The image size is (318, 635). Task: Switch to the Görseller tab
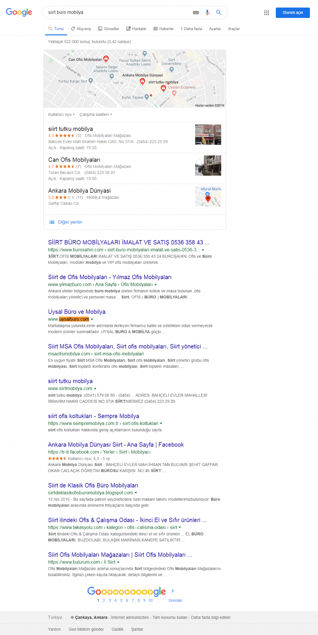(x=109, y=29)
